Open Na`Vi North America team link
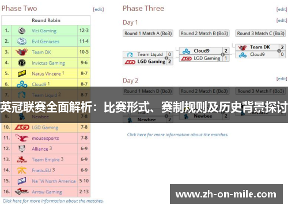The height and width of the screenshot is (209, 288). [x=54, y=181]
